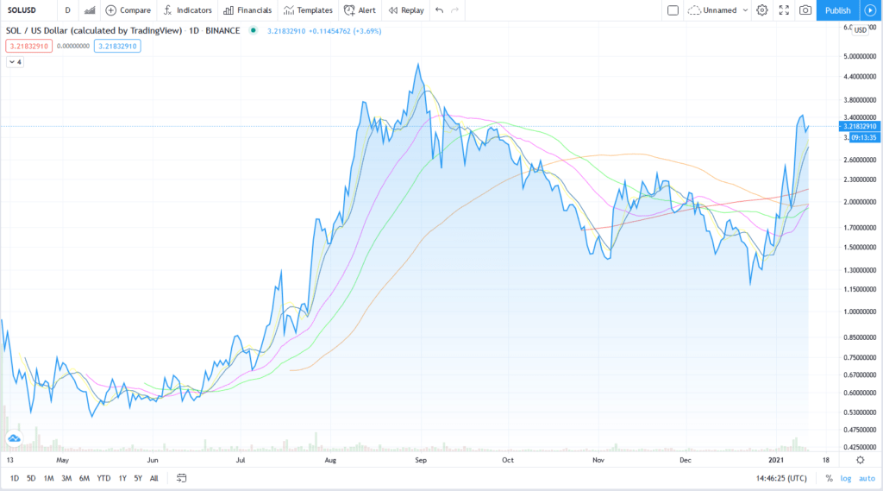Screen dimensions: 883x491
Task: Open the chart style selector icon
Action: pos(90,10)
